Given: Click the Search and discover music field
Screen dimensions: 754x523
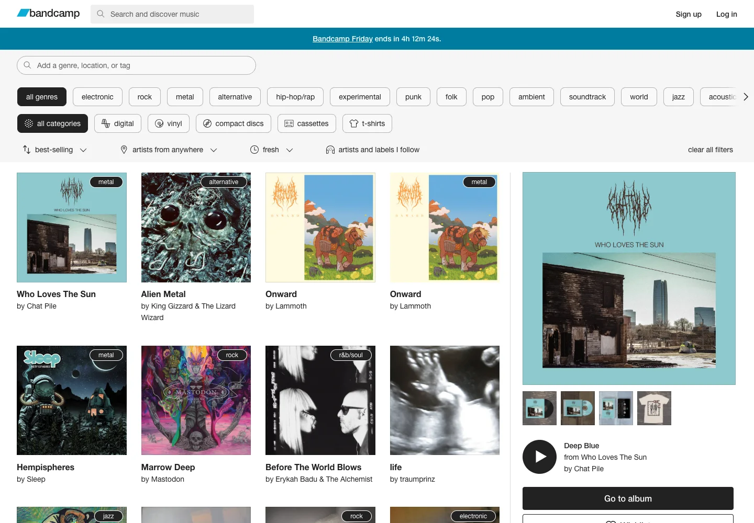Looking at the screenshot, I should coord(172,14).
